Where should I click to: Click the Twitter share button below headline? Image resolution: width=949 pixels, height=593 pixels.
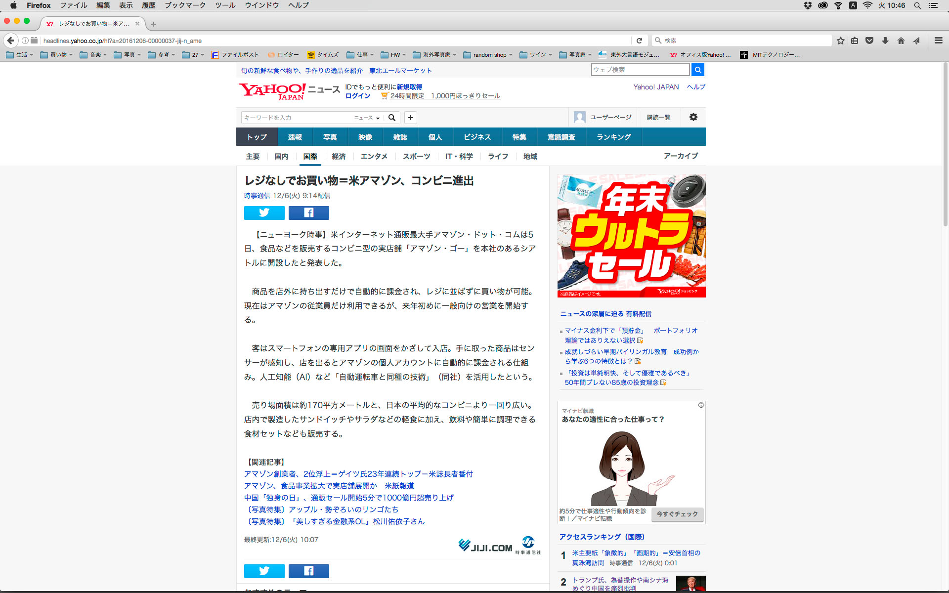tap(264, 213)
